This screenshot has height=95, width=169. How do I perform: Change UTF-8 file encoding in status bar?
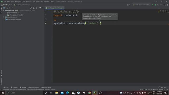click(150, 90)
